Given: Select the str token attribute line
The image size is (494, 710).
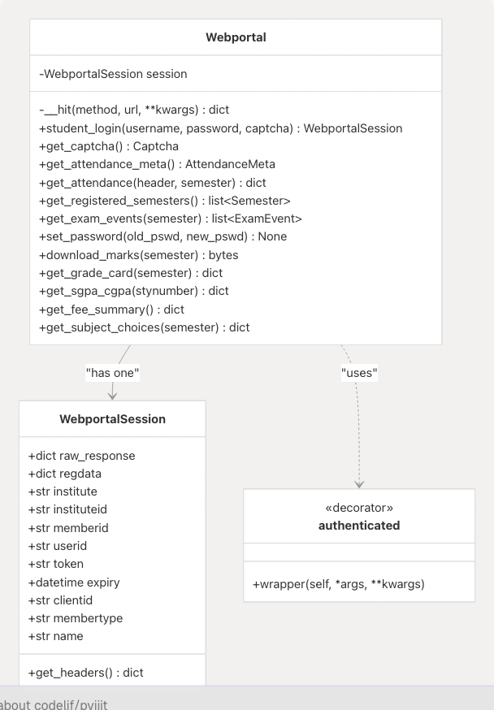Looking at the screenshot, I should (56, 564).
